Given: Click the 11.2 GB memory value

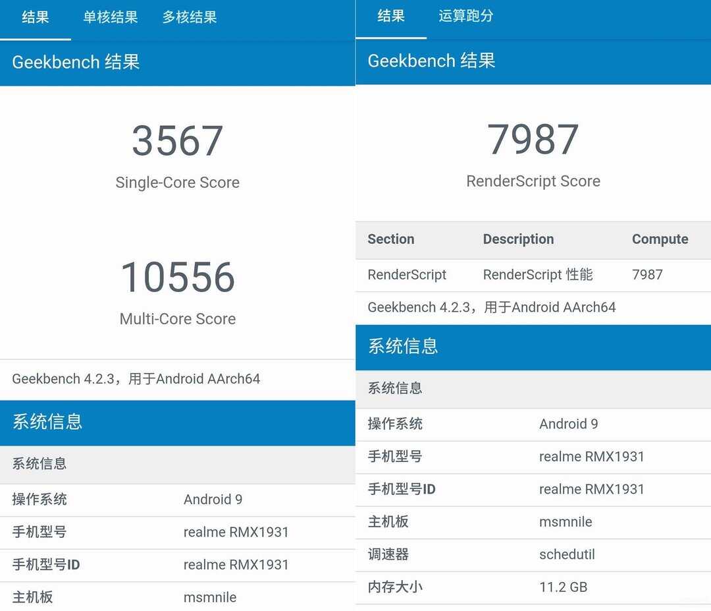Looking at the screenshot, I should click(x=563, y=587).
